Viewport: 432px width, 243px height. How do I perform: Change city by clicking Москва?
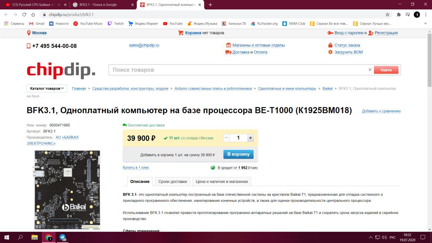point(39,33)
